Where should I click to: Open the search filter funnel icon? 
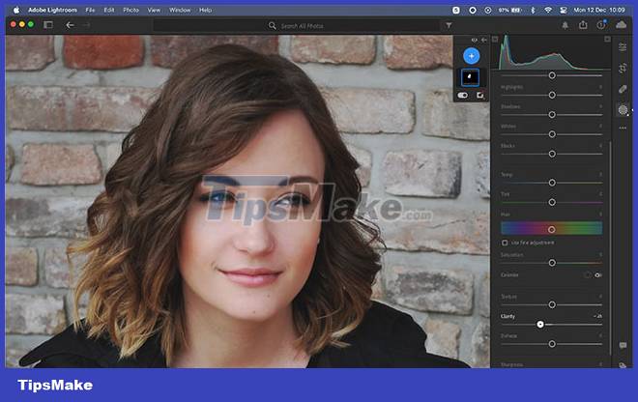point(449,25)
